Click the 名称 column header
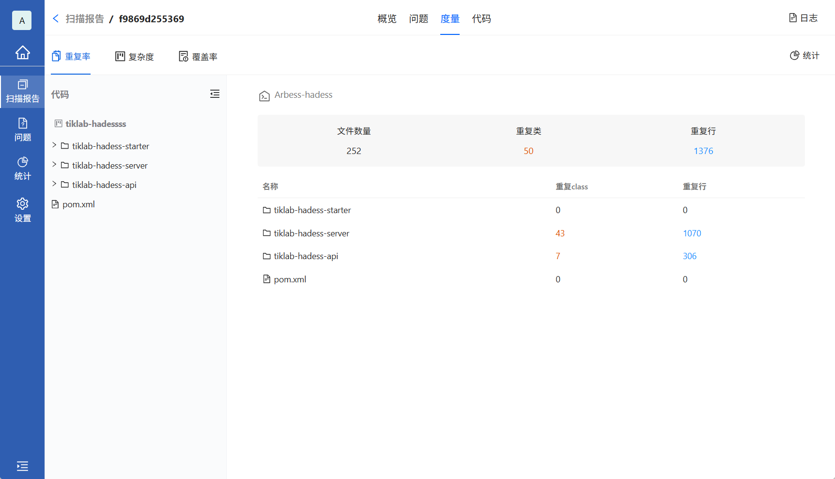 click(x=270, y=186)
